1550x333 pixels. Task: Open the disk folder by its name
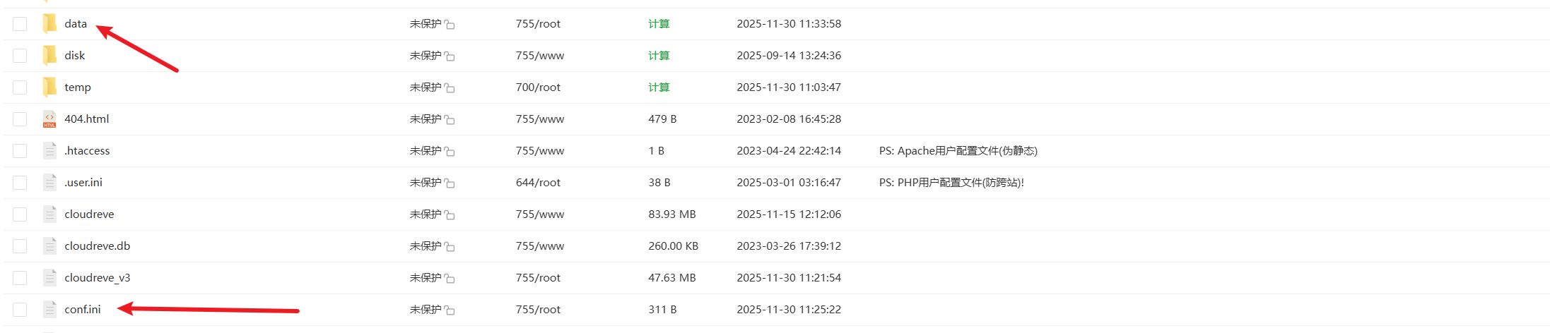coord(75,56)
